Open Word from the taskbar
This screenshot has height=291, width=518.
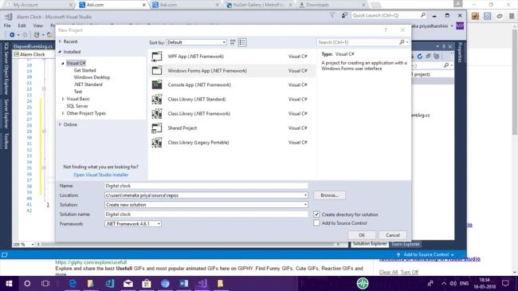[x=183, y=283]
